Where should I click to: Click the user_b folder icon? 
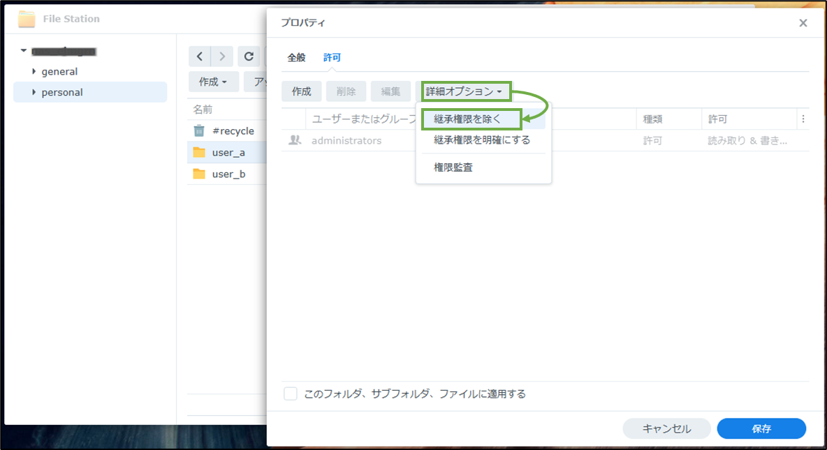(199, 174)
